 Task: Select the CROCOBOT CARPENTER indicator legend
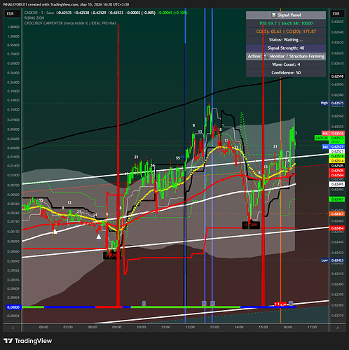click(x=70, y=23)
